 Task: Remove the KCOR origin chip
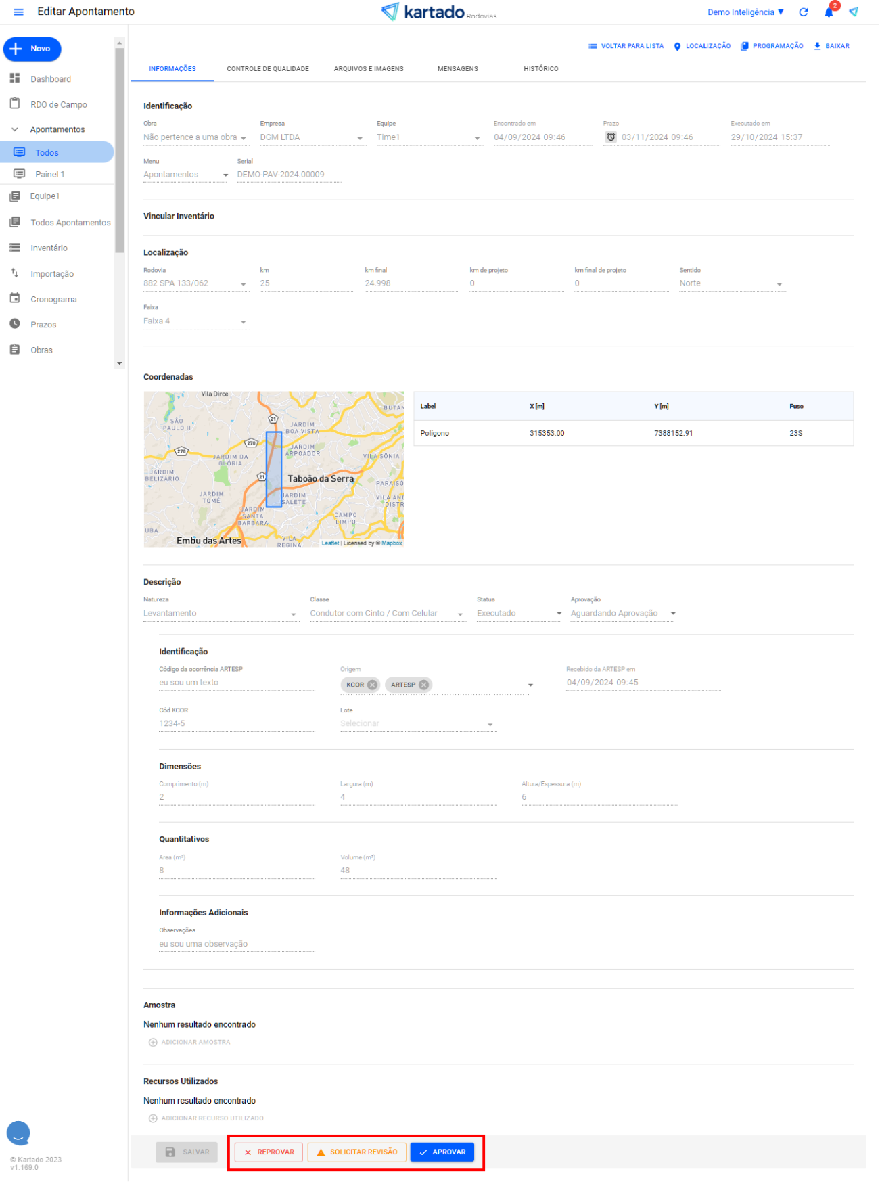373,685
